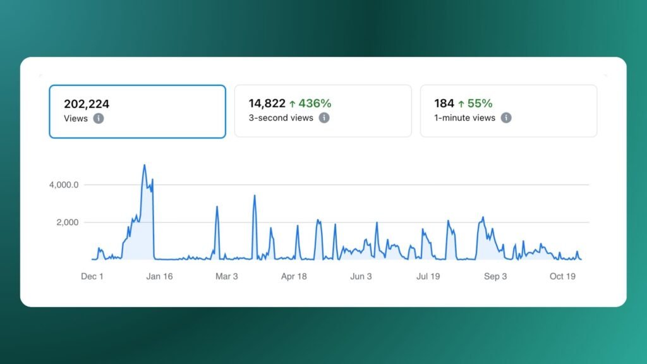Click the 184 one-minute views count
Viewport: 647px width, 364px height.
pyautogui.click(x=444, y=104)
